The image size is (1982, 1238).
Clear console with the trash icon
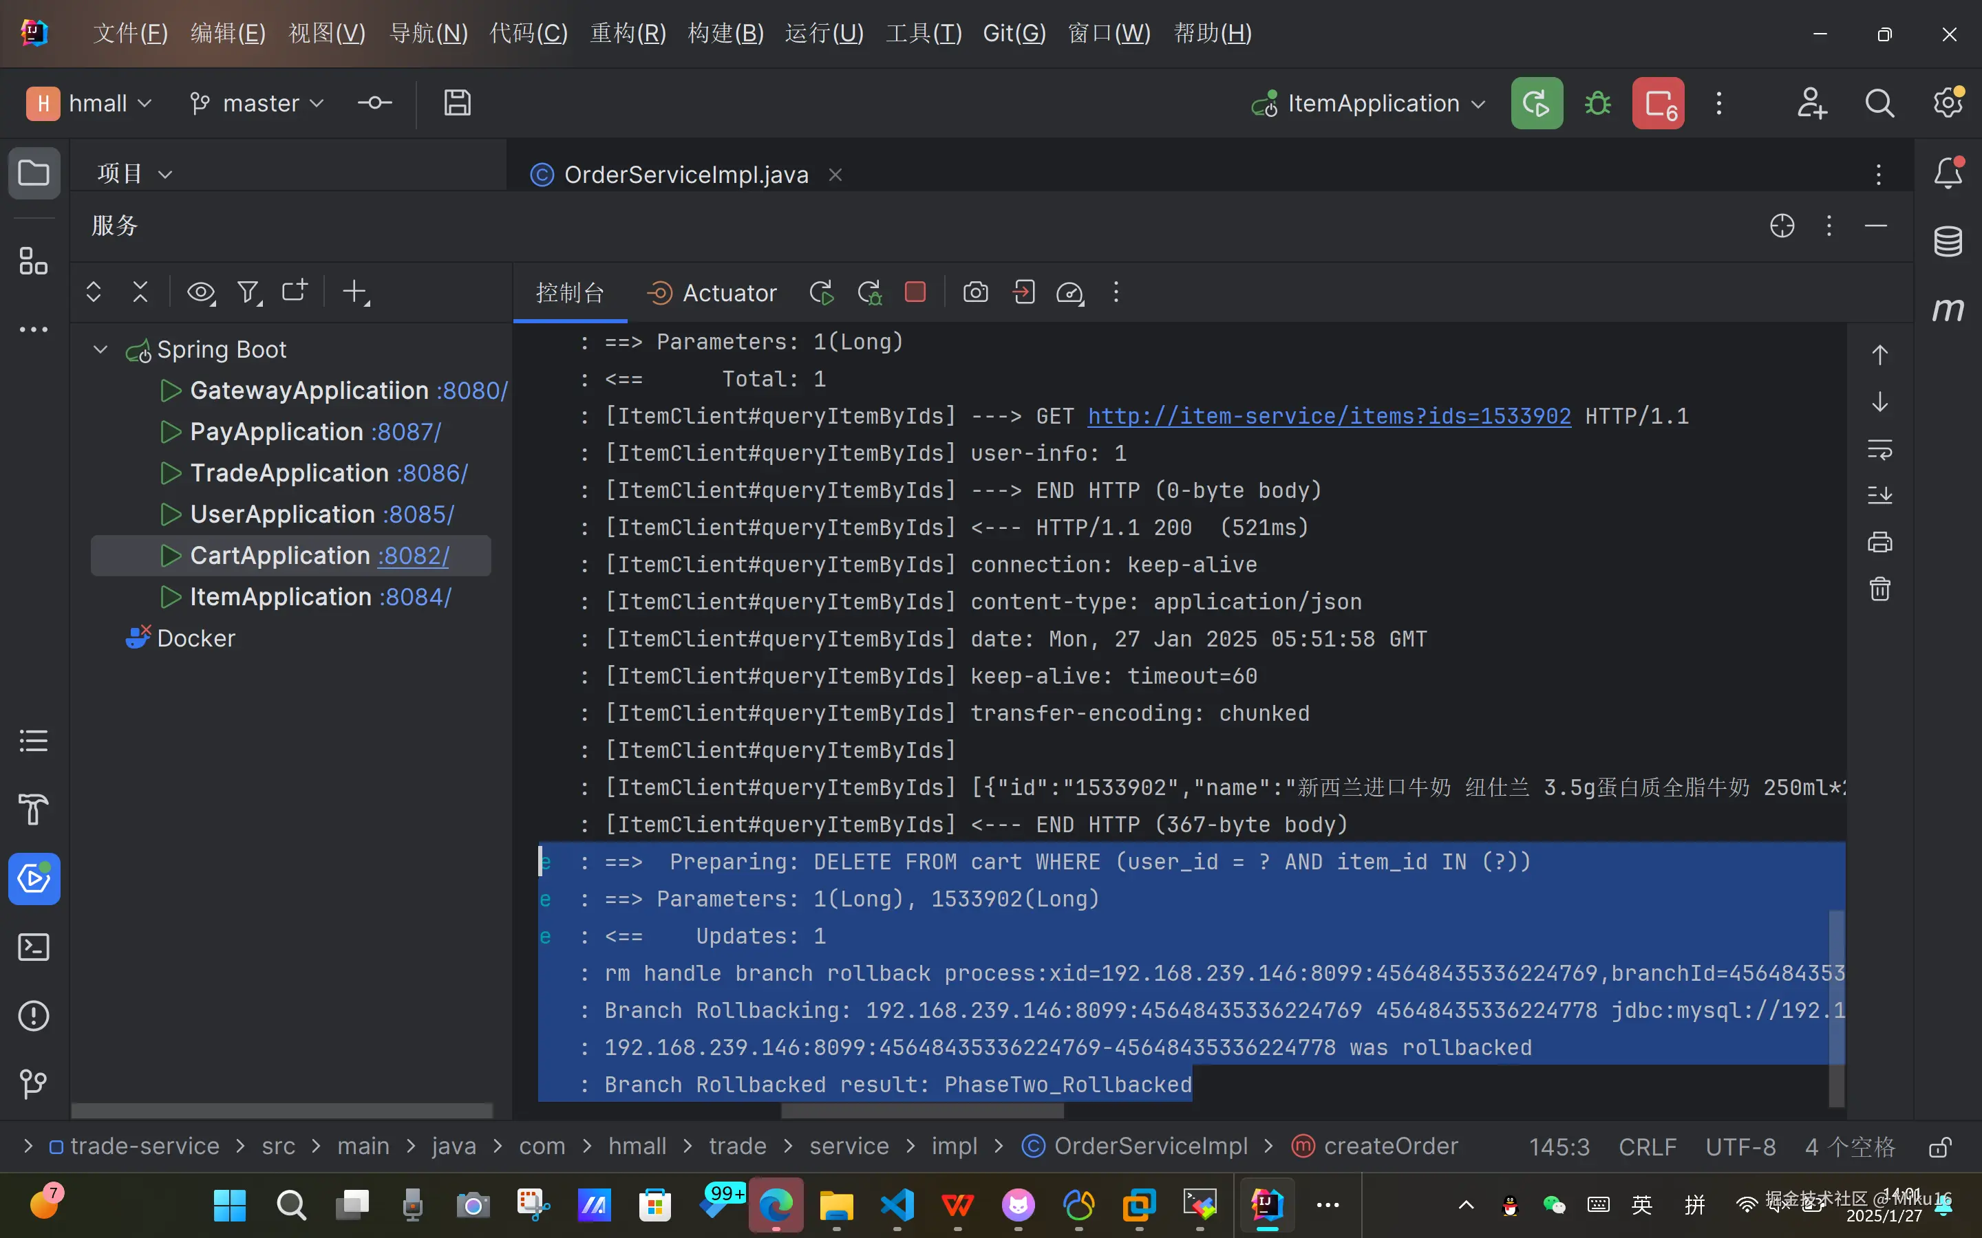point(1879,589)
